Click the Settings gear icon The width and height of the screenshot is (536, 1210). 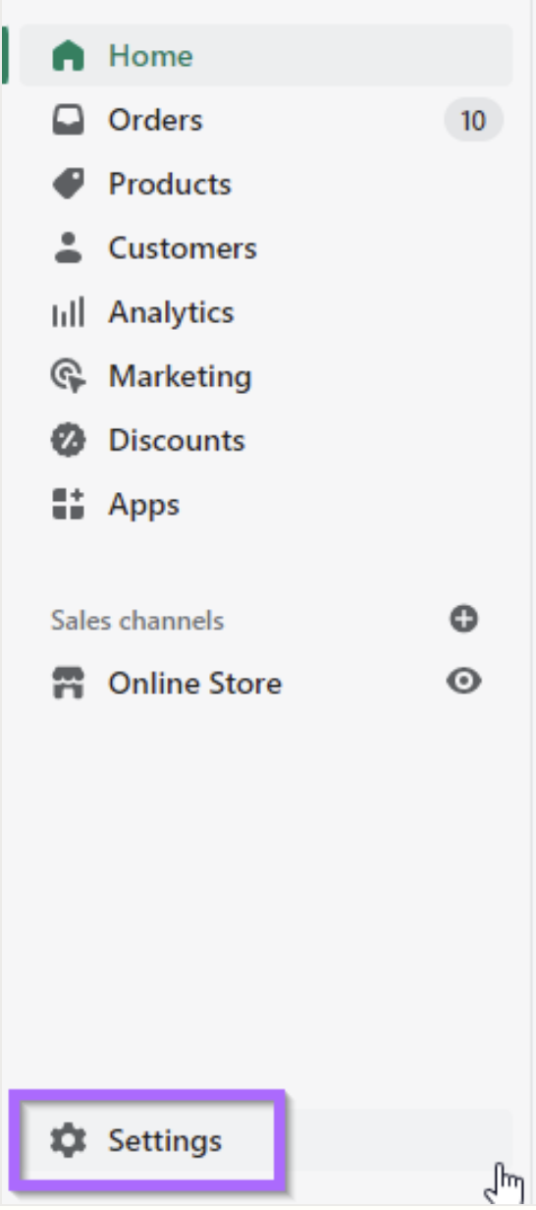(69, 1141)
